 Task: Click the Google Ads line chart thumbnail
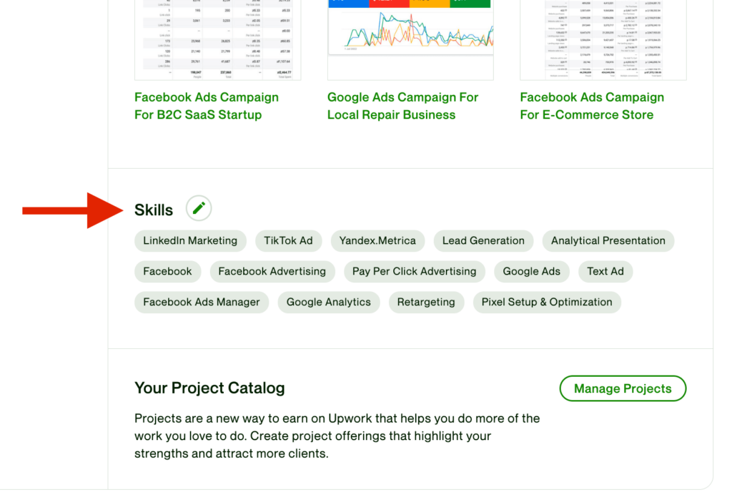pyautogui.click(x=410, y=29)
